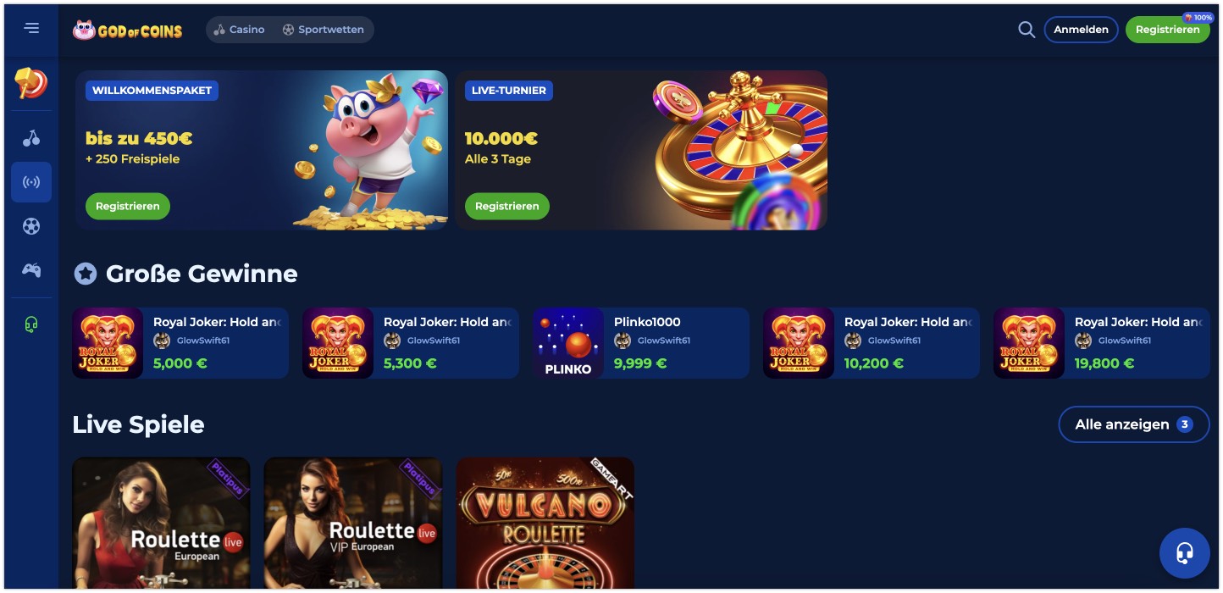1223x593 pixels.
Task: Open the gamepad sidebar icon
Action: 31,270
